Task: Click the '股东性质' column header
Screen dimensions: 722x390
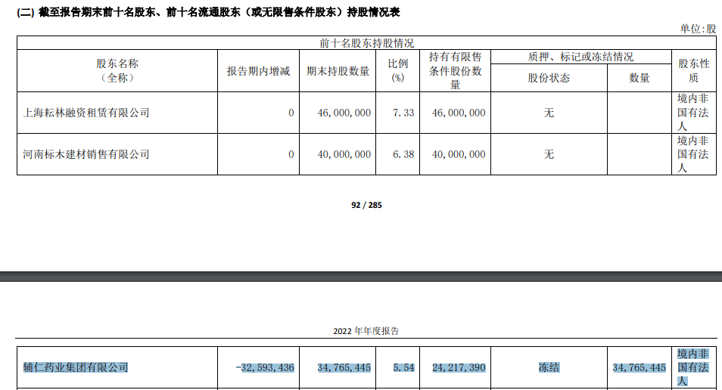Action: click(694, 71)
